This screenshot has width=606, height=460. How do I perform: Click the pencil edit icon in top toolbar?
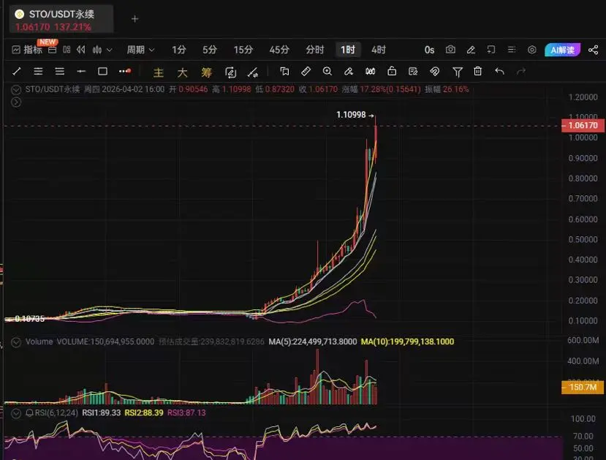coord(471,50)
